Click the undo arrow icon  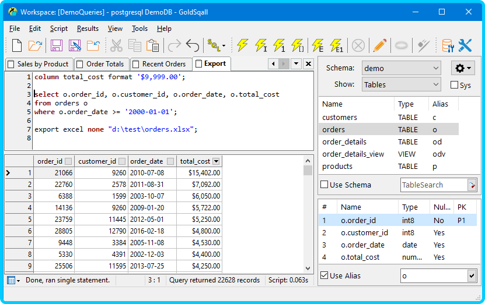tap(193, 45)
